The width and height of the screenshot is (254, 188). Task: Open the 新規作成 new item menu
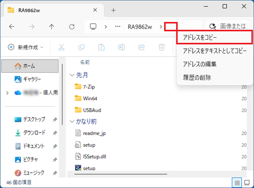26,47
